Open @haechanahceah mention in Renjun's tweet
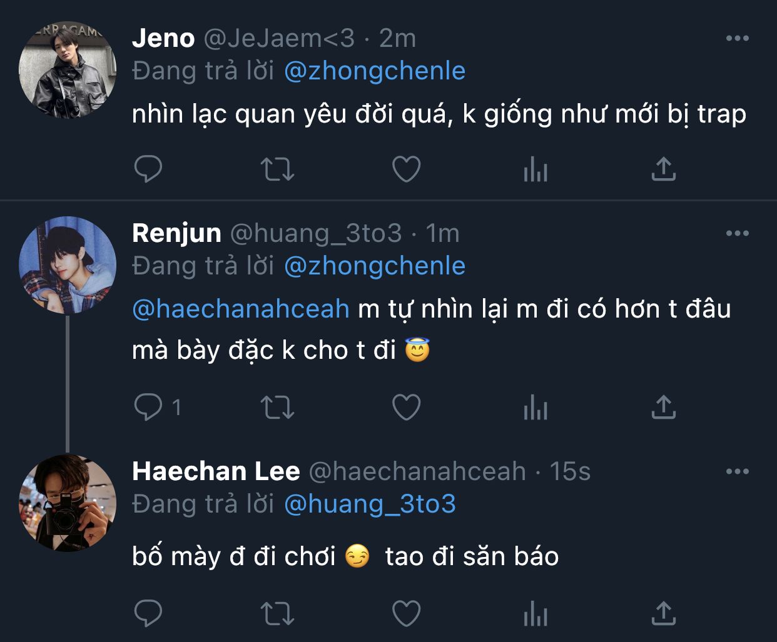Image resolution: width=777 pixels, height=642 pixels. click(241, 309)
